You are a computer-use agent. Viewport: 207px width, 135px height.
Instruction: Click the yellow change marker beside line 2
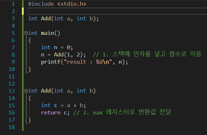point(23,11)
